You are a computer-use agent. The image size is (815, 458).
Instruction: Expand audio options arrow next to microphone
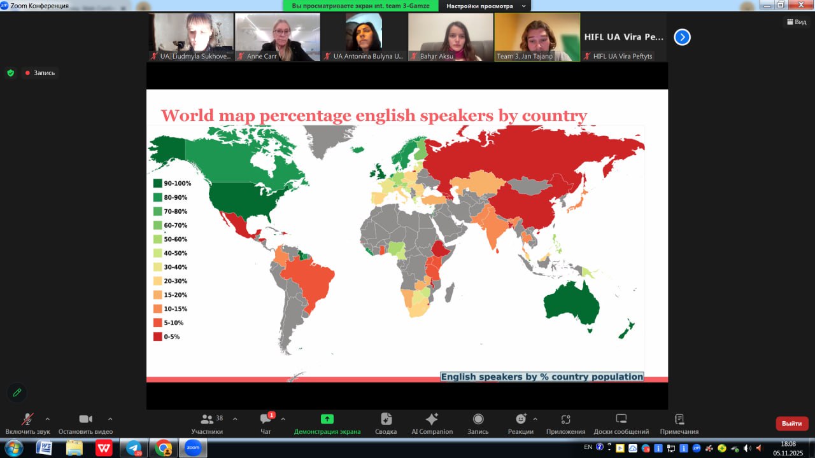click(47, 419)
